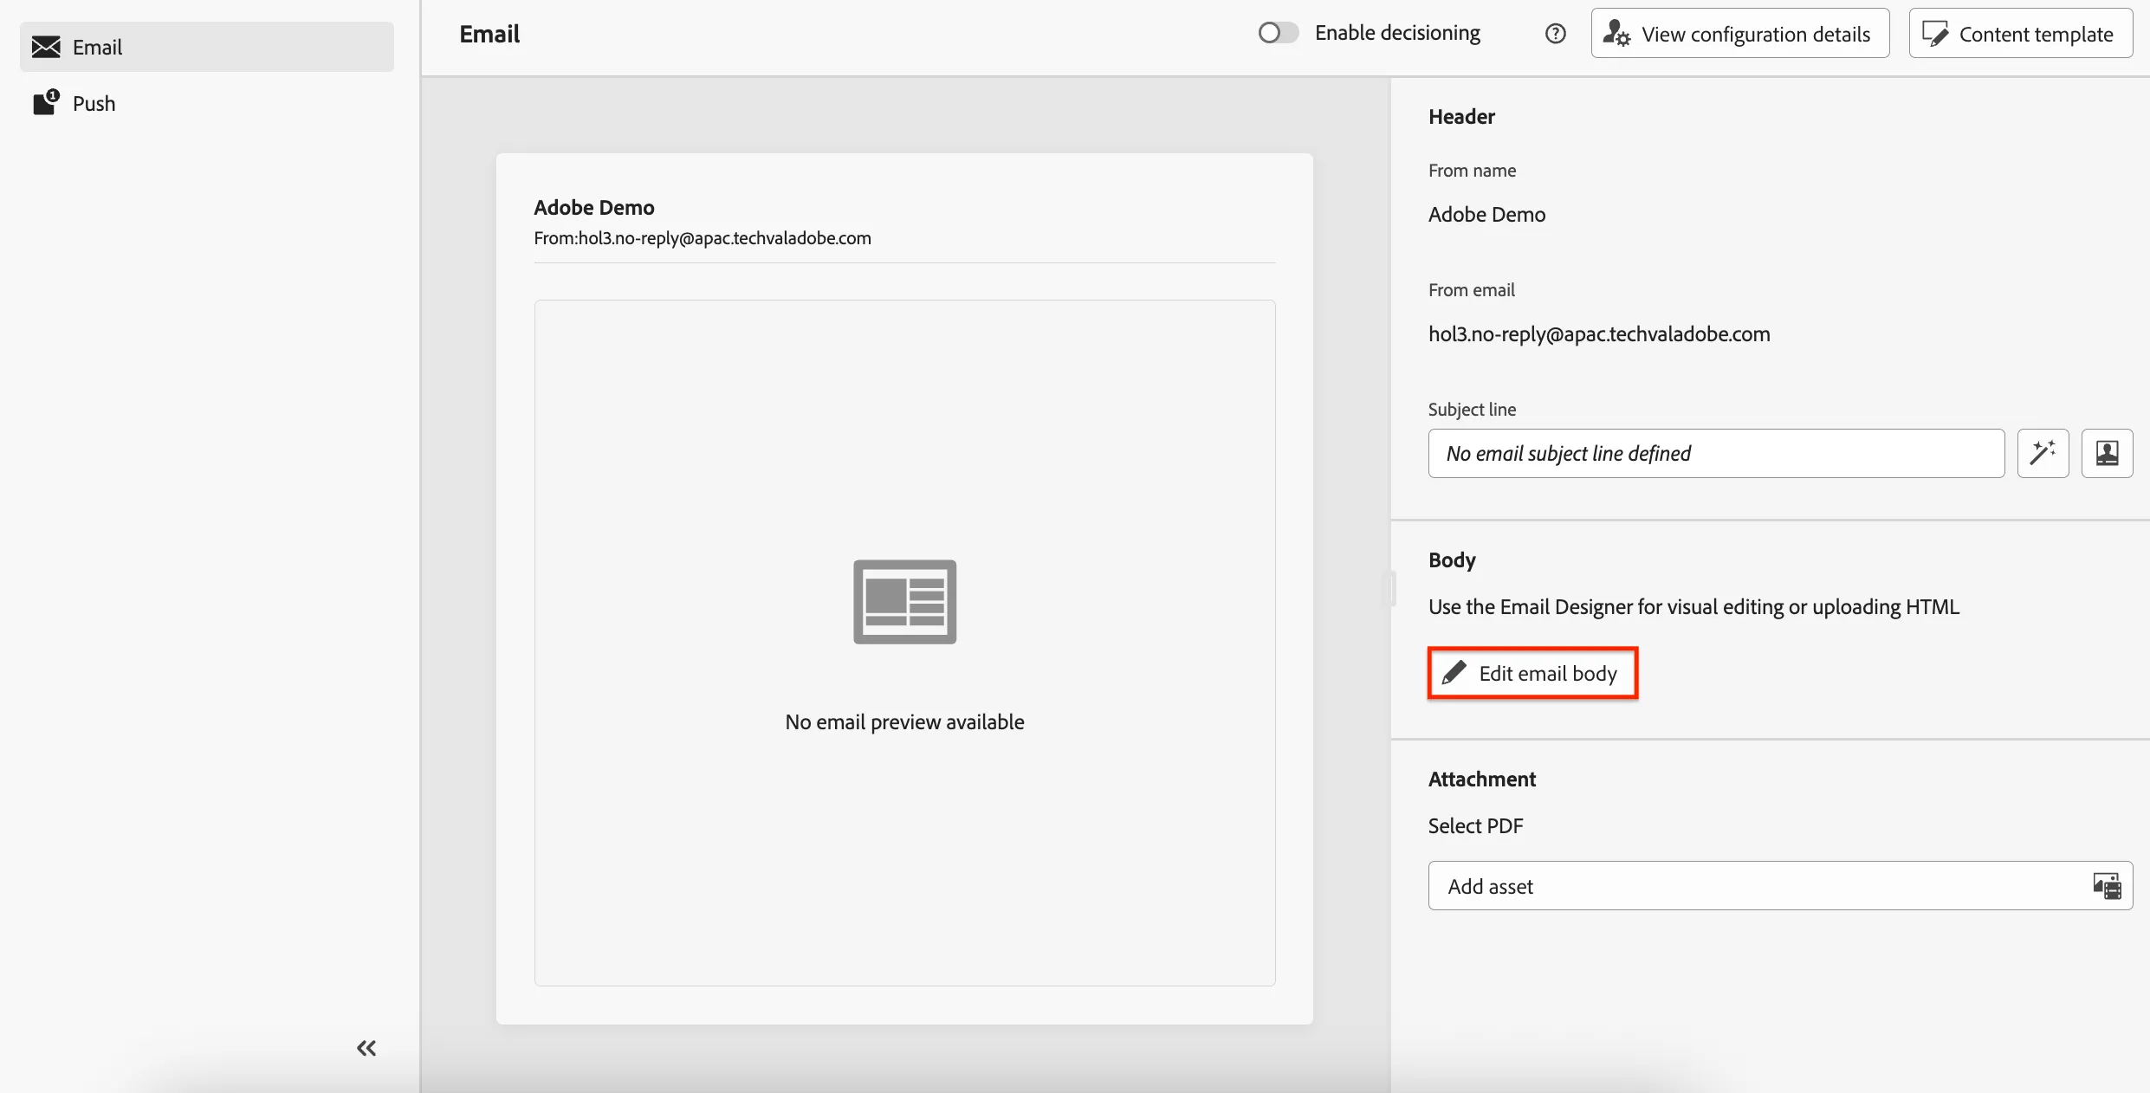The height and width of the screenshot is (1093, 2150).
Task: Open the Push channel in the sidebar
Action: pos(206,103)
